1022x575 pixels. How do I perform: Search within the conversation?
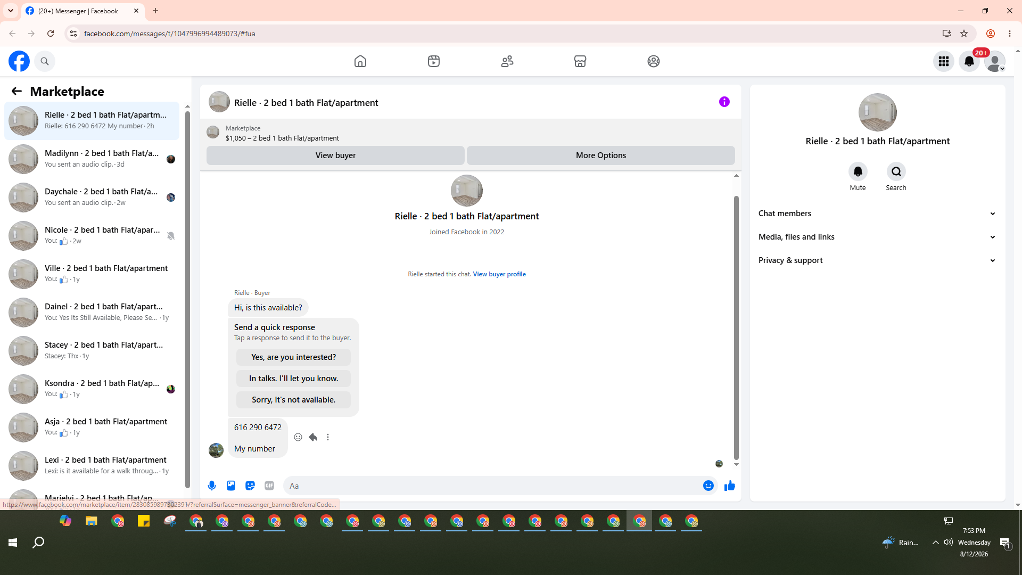pos(896,171)
